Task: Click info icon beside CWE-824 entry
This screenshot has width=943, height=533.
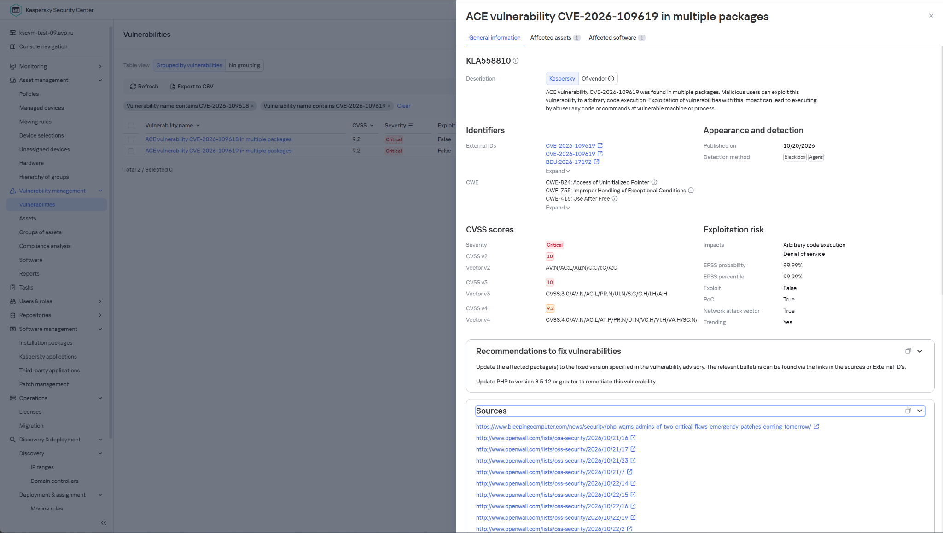Action: coord(654,182)
